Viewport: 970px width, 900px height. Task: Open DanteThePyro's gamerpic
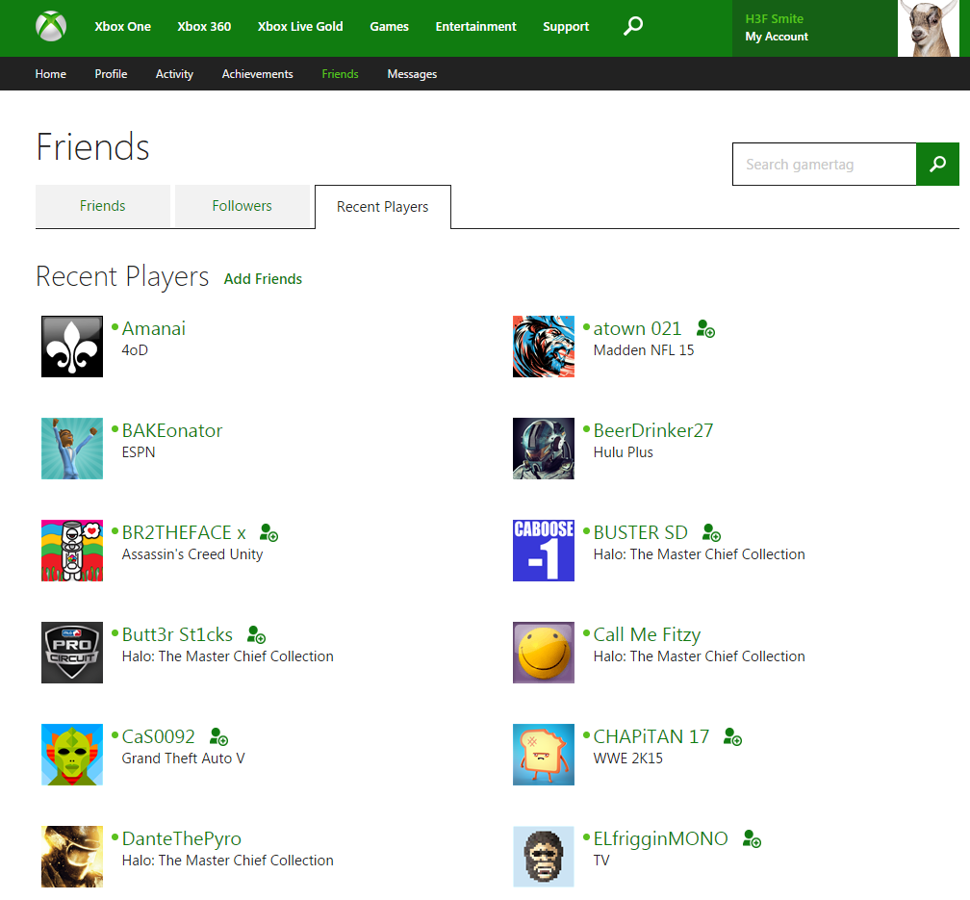tap(72, 858)
